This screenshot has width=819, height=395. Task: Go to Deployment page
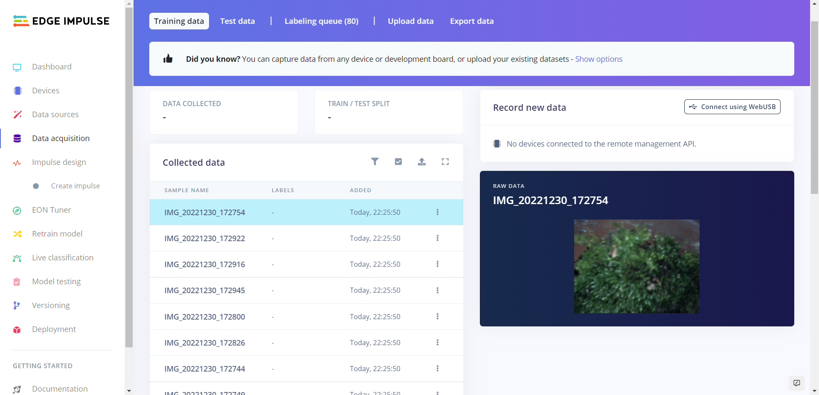pos(54,329)
